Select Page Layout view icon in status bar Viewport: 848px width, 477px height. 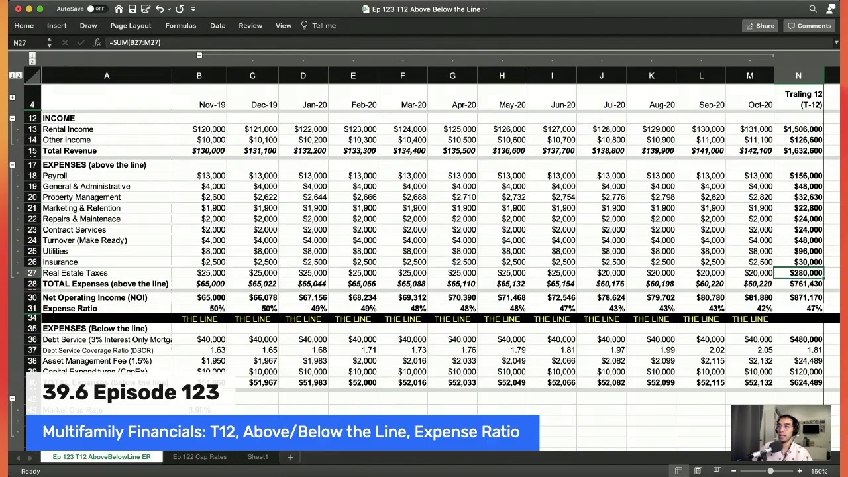[698, 471]
